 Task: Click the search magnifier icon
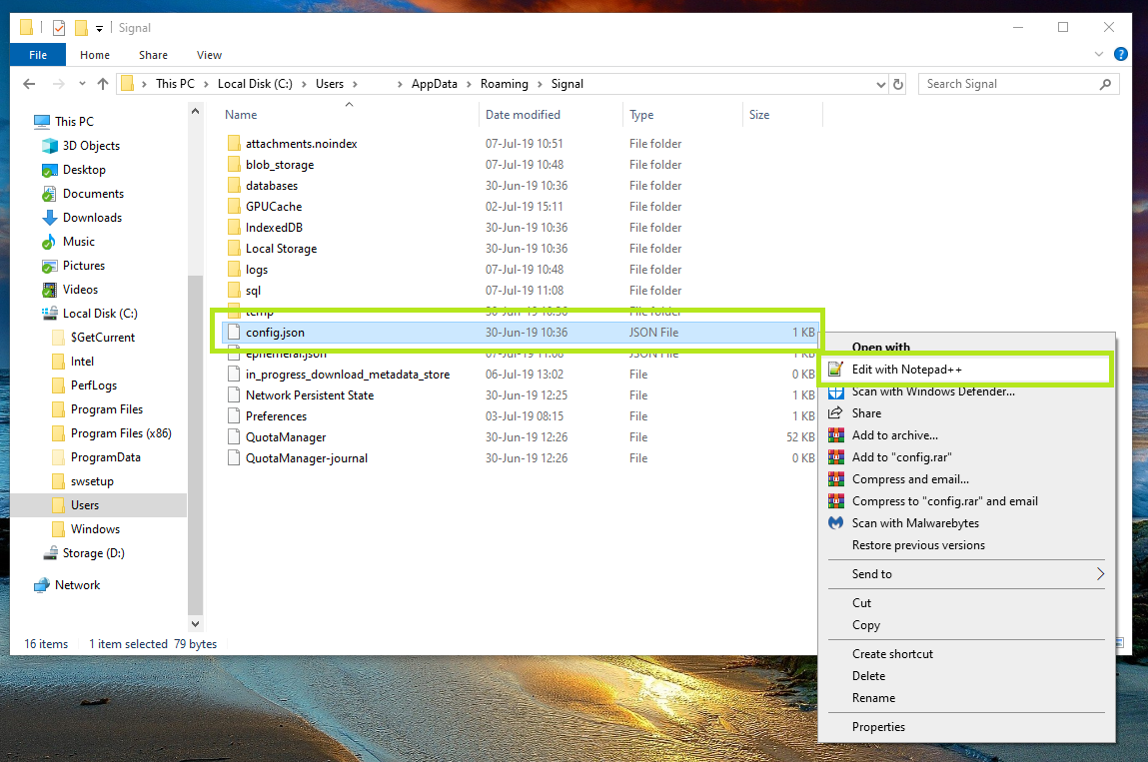coord(1105,84)
